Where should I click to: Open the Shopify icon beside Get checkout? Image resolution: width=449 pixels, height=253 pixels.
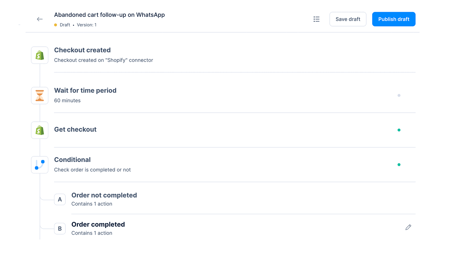click(40, 130)
